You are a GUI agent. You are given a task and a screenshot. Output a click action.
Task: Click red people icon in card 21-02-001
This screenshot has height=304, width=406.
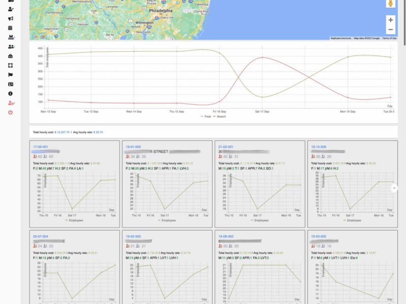click(x=220, y=157)
